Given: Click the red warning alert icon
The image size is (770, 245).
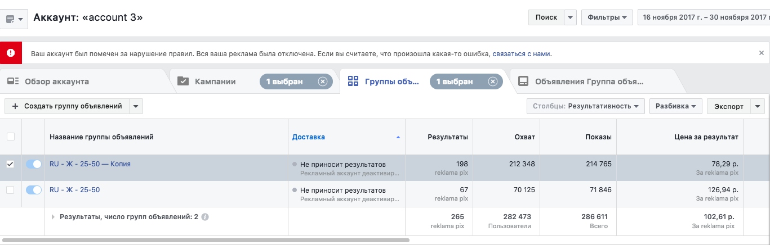Looking at the screenshot, I should (x=11, y=53).
